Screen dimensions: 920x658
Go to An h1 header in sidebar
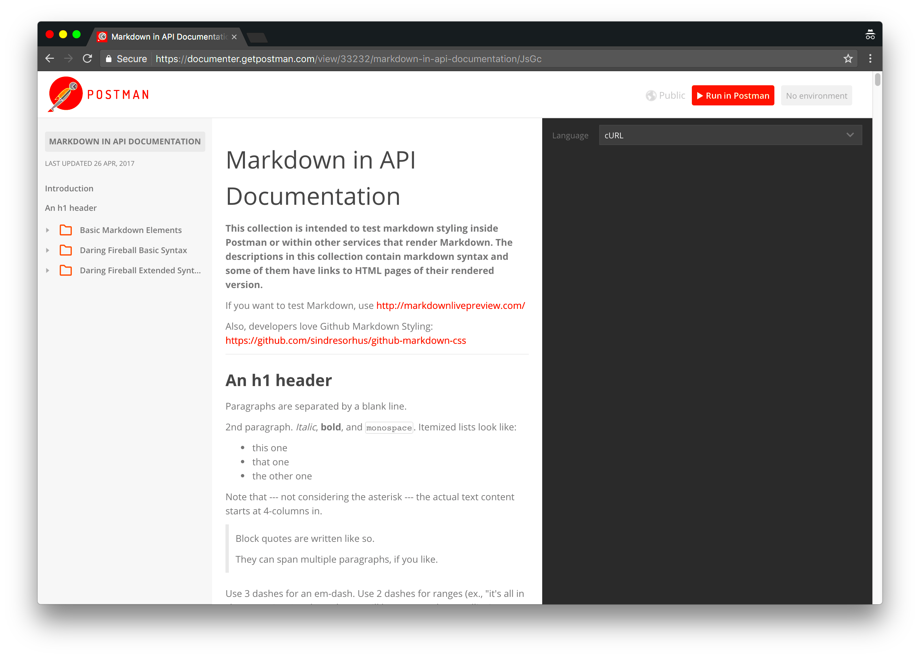(71, 208)
